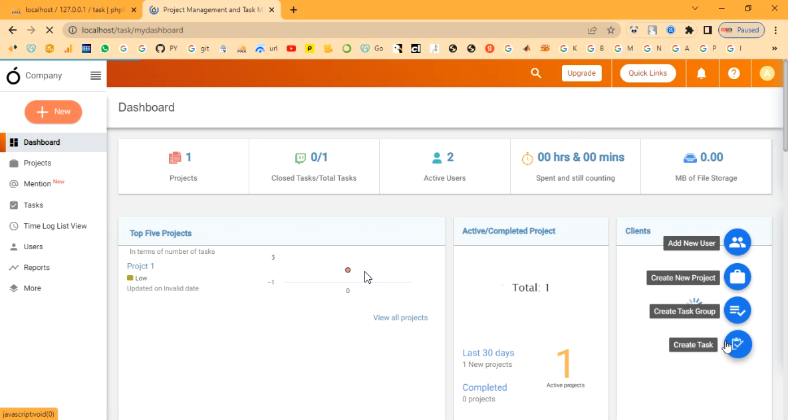
Task: Stop page loading with the X button
Action: click(x=49, y=30)
